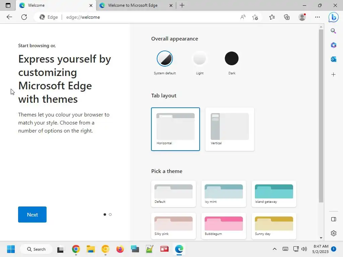Open the sidebar Search icon

pyautogui.click(x=333, y=31)
